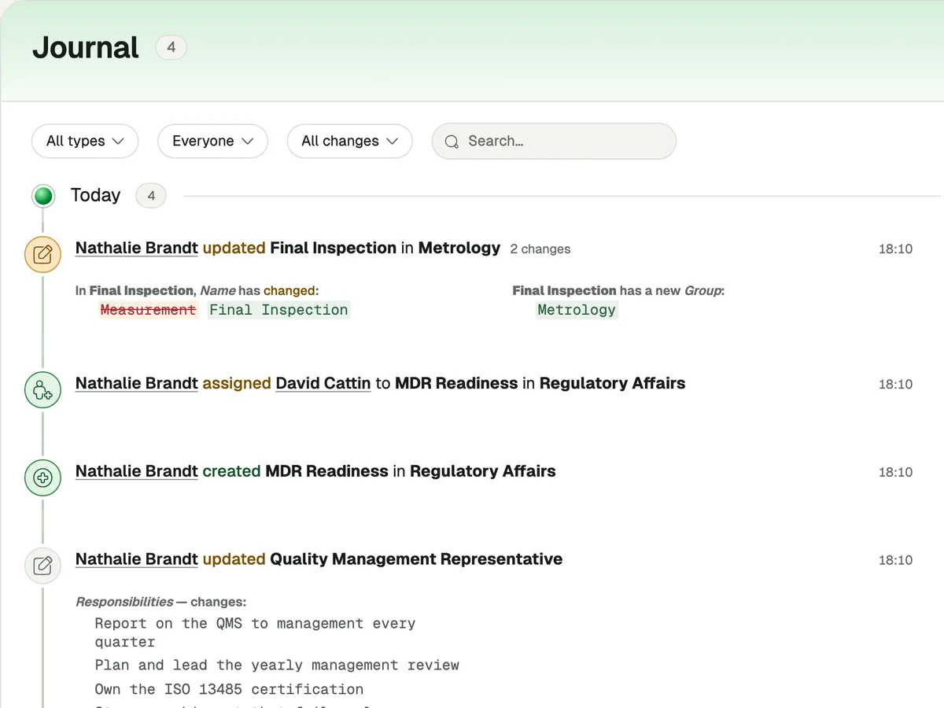Open Nathalie Brandt link in Final Inspection entry
The height and width of the screenshot is (708, 944).
[x=137, y=248]
